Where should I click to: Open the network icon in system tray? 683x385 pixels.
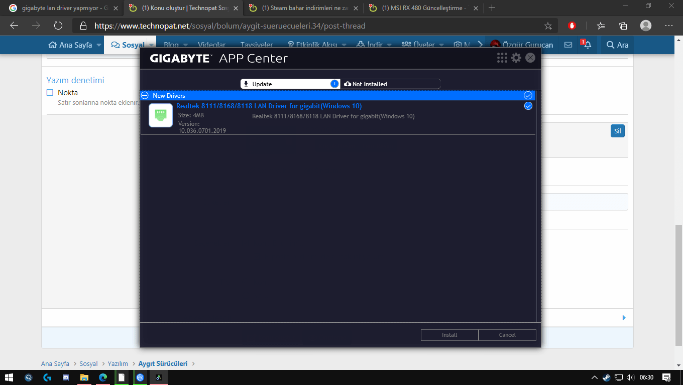coord(619,377)
